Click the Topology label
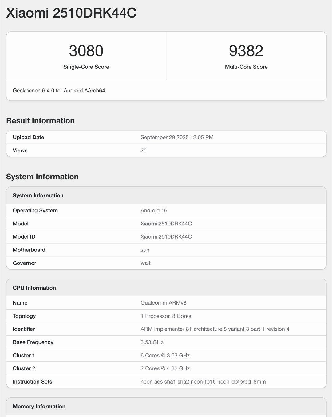Screen dimensions: 332x417 (24, 316)
